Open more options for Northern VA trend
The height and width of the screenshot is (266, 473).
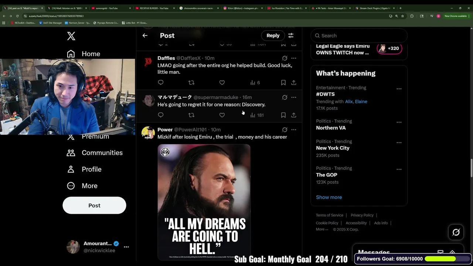(x=399, y=122)
